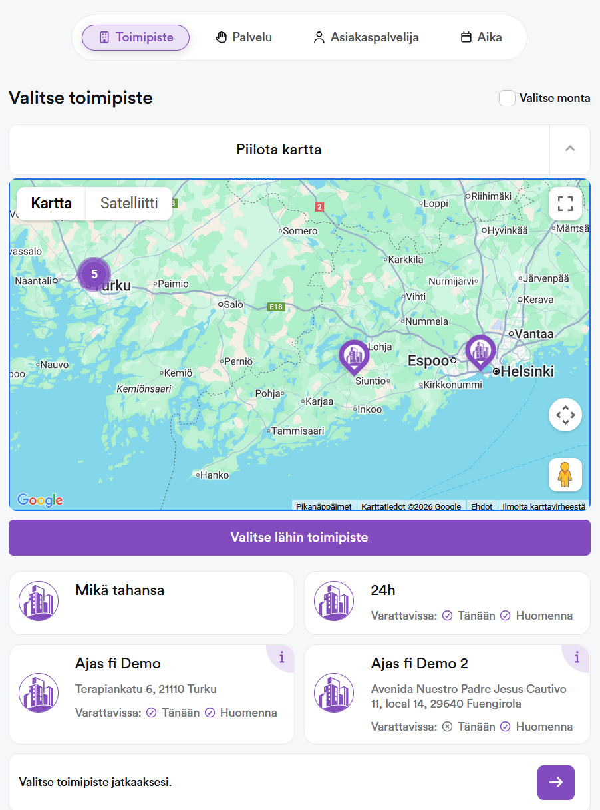Select the location pin near Helsinki
The height and width of the screenshot is (810, 600).
[480, 351]
